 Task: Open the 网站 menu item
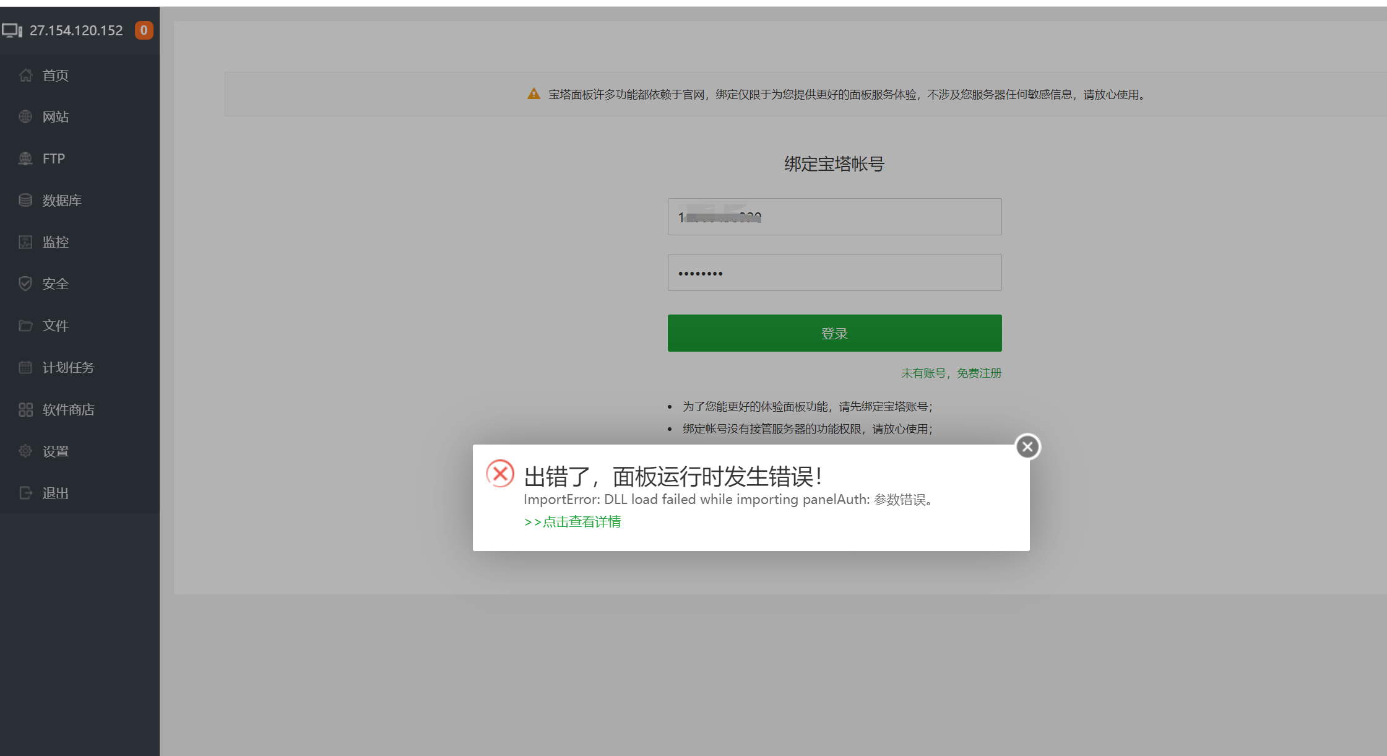coord(80,116)
